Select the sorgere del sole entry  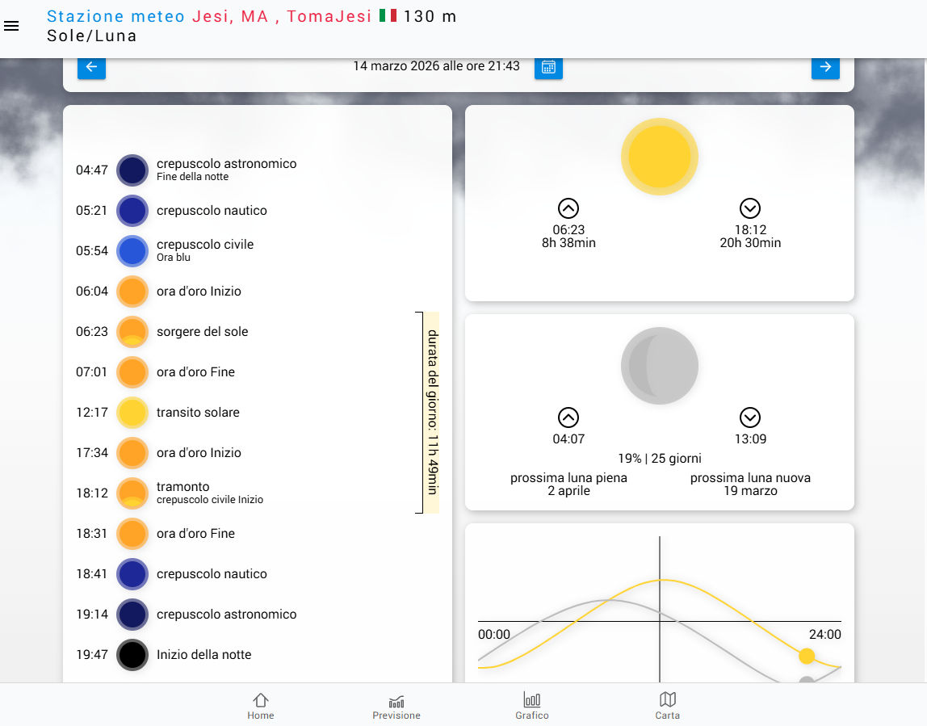pyautogui.click(x=202, y=332)
